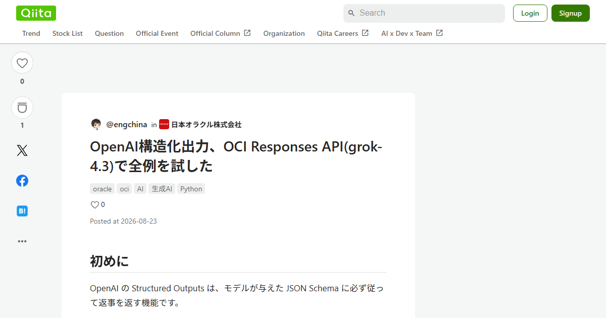Bookmark with the Hatena B! icon
The height and width of the screenshot is (318, 606).
22,211
